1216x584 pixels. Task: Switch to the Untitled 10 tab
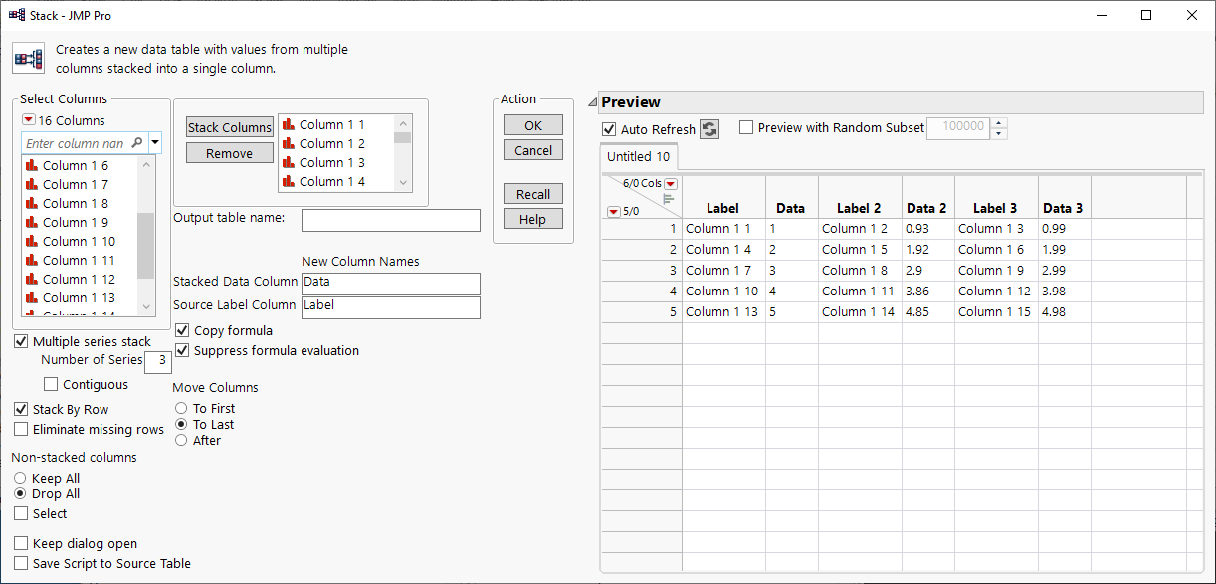point(639,157)
